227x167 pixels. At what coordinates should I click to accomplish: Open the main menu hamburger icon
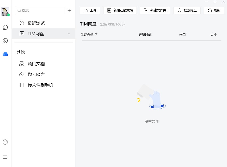pos(5,157)
